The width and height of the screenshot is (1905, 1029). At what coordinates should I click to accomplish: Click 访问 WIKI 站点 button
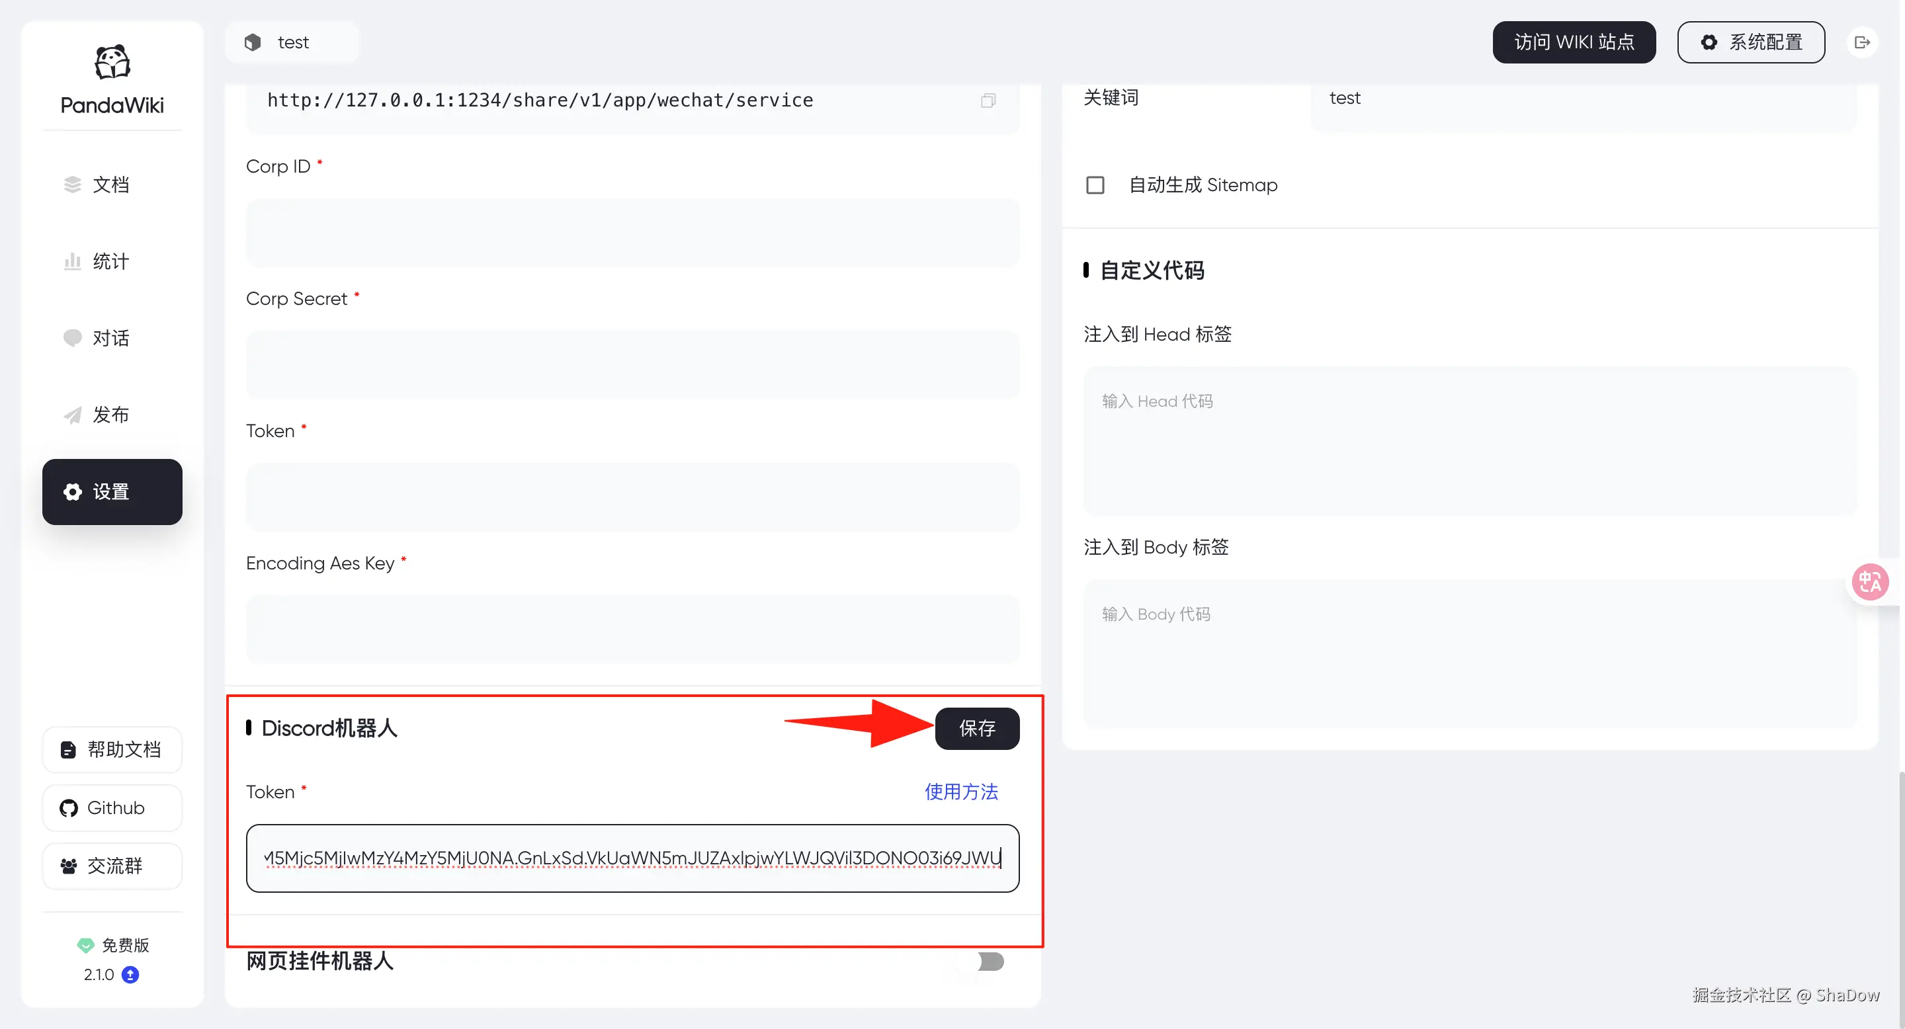[x=1573, y=43]
